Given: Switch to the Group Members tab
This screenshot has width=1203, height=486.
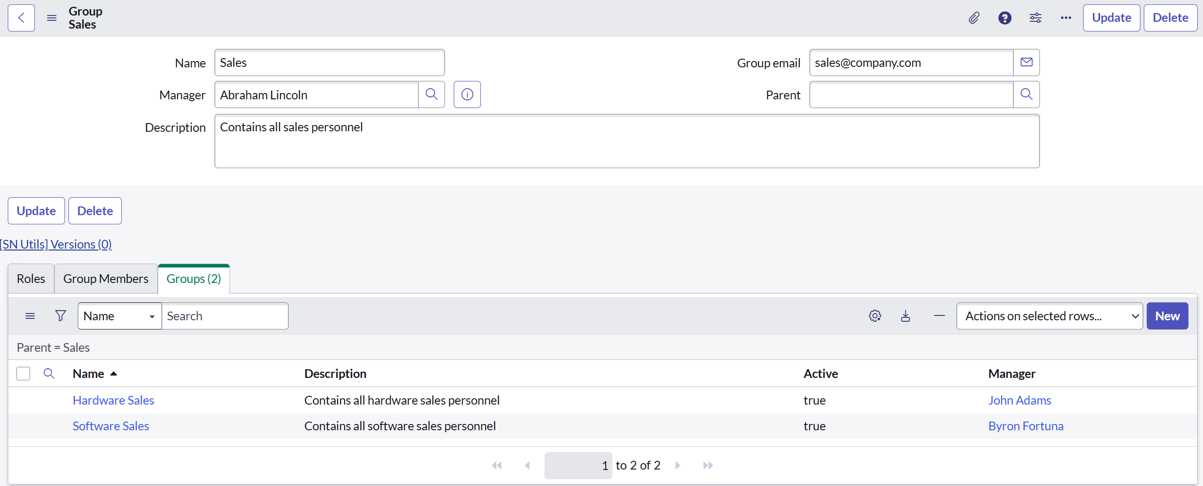Looking at the screenshot, I should point(106,279).
